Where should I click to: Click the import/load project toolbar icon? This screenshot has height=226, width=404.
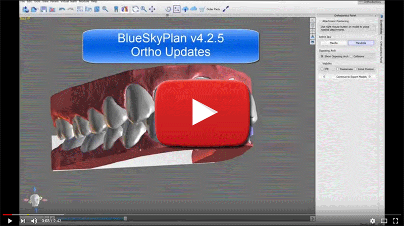pos(26,9)
